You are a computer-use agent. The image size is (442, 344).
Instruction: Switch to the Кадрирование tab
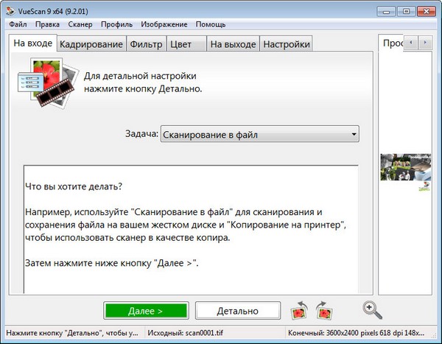[91, 44]
